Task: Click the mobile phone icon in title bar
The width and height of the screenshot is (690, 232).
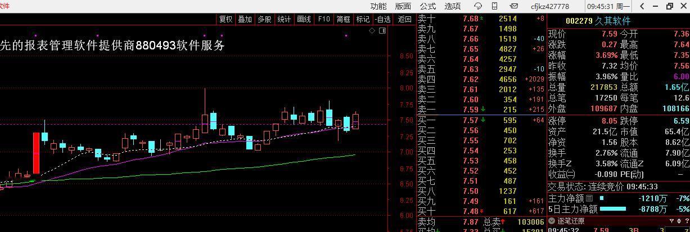Action: click(494, 6)
